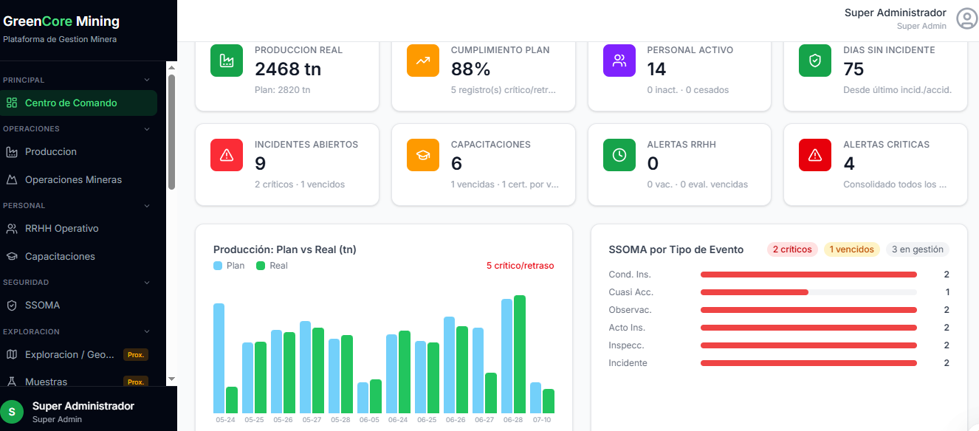Click the RRHH Operativo people icon
The height and width of the screenshot is (431, 979).
point(12,228)
